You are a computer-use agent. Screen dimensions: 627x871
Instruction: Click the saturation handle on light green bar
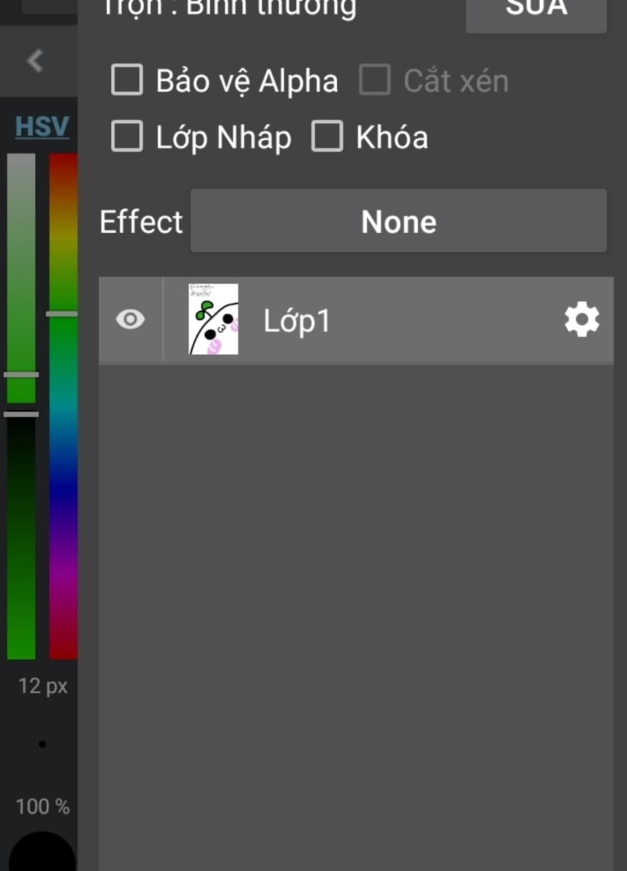21,374
